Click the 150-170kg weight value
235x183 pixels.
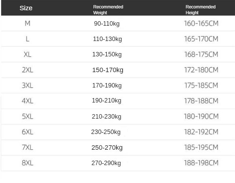[x=108, y=70]
